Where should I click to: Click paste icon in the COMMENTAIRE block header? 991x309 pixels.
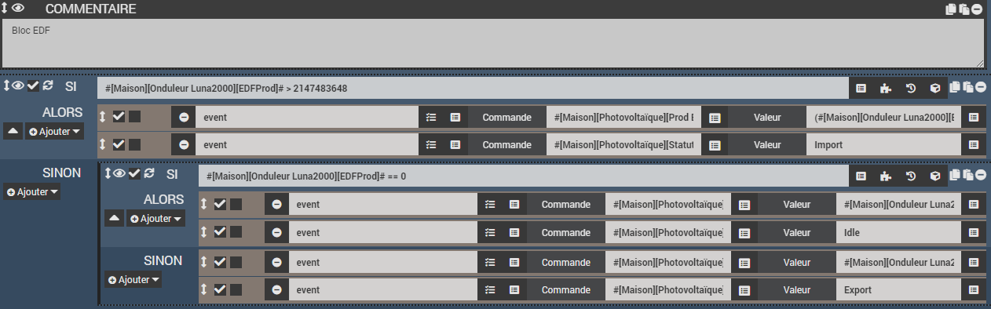[x=964, y=9]
